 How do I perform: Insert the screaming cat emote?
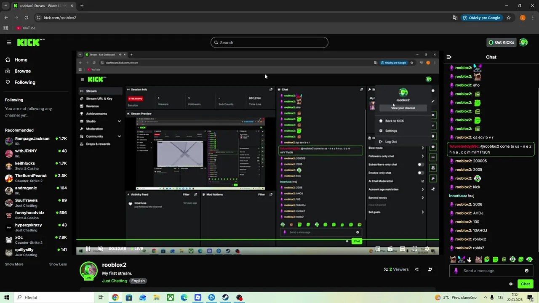click(x=453, y=259)
